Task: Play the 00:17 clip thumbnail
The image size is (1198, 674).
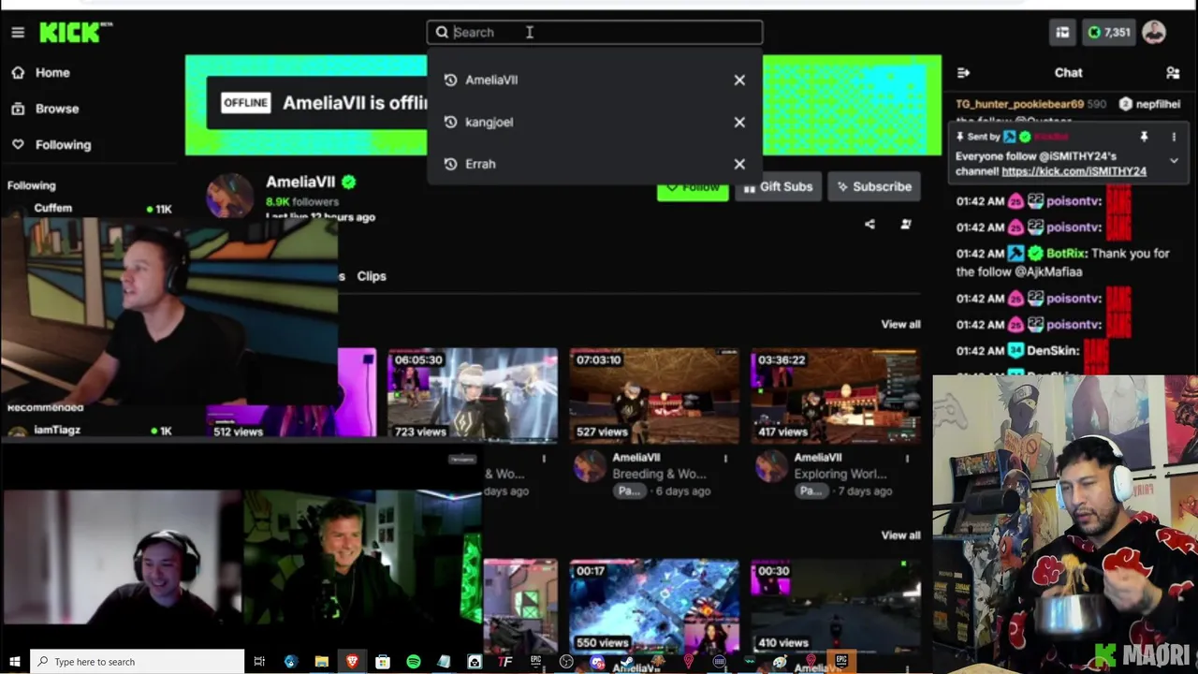Action: (x=654, y=606)
